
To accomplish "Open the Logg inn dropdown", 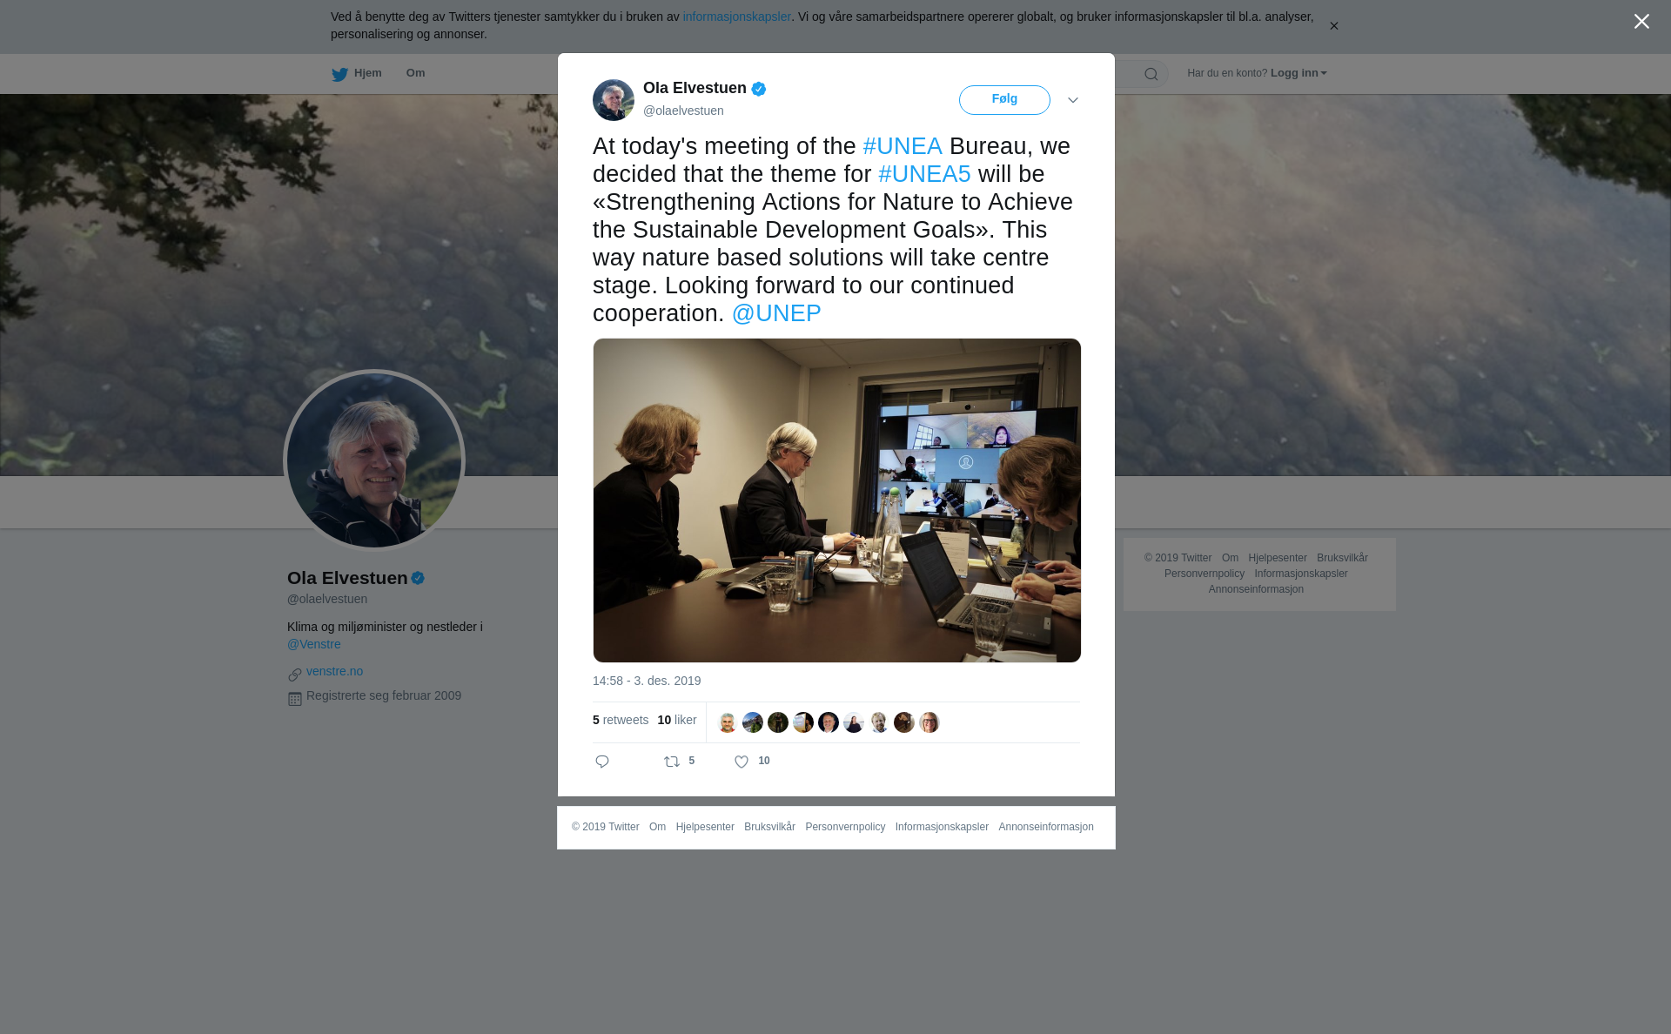I will (x=1298, y=73).
